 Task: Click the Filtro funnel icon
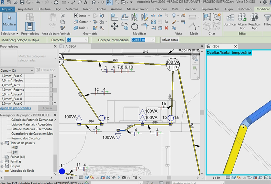pyautogui.click(x=267, y=18)
